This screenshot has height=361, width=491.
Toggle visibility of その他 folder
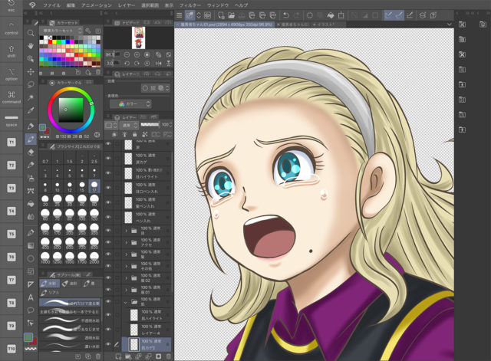tap(108, 266)
